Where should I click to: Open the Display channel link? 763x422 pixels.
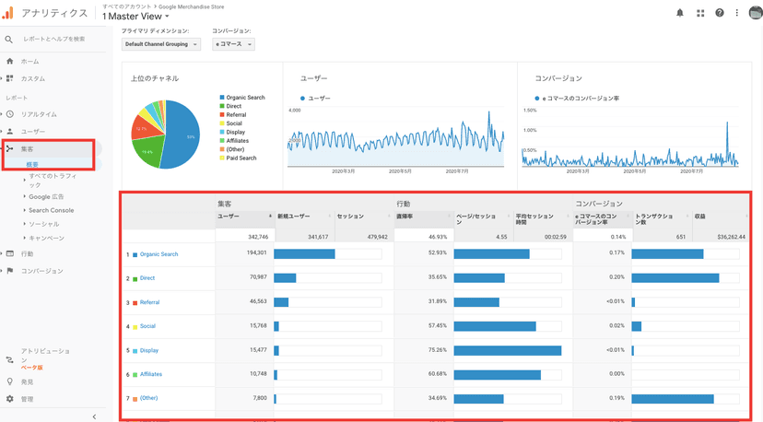(x=149, y=350)
